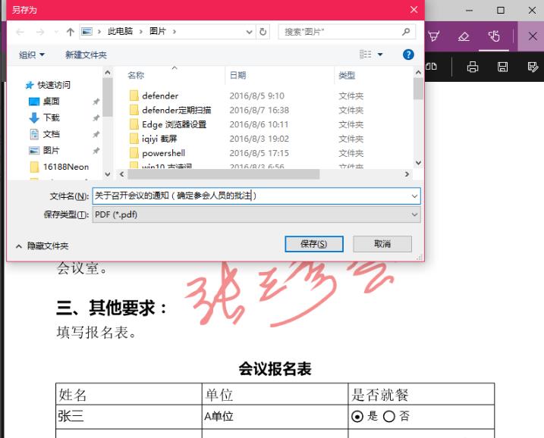Select the highlighter tool icon

[x=433, y=36]
